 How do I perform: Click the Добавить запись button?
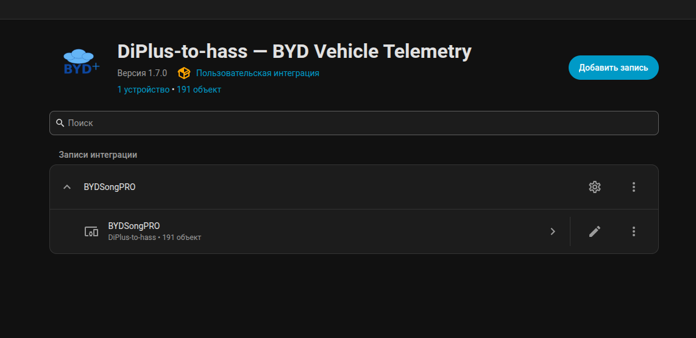point(614,68)
